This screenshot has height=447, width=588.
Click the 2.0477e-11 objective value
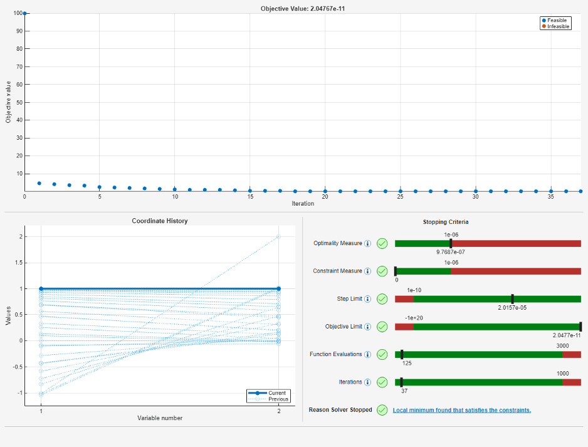coord(567,335)
